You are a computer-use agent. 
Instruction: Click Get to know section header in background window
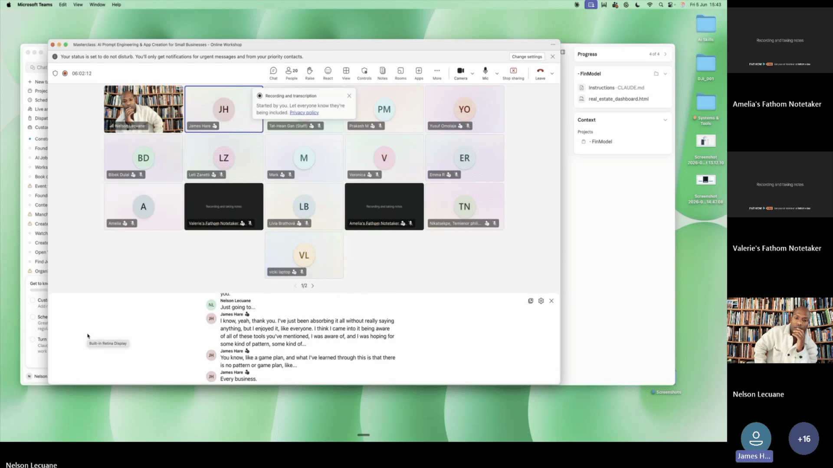[39, 284]
